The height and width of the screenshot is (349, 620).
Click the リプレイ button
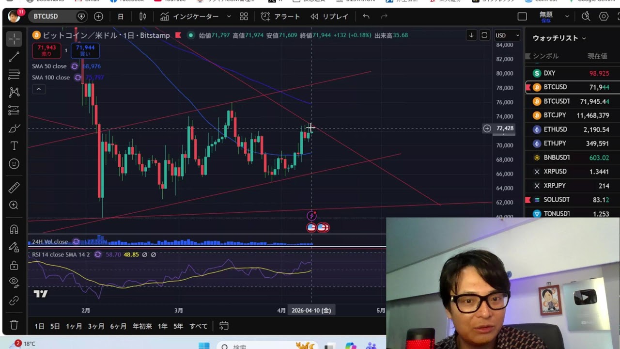(329, 16)
